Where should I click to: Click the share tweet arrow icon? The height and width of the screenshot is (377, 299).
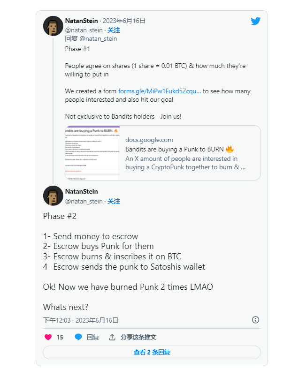[112, 337]
